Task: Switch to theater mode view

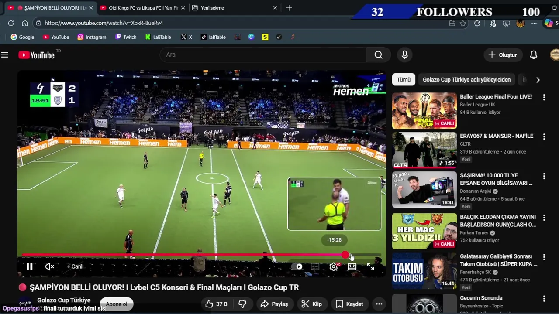Action: [352, 266]
